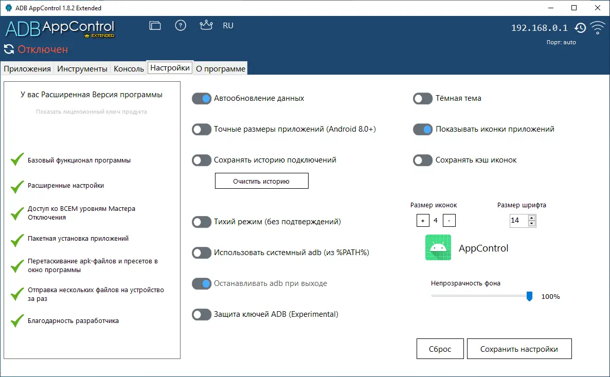This screenshot has height=377, width=610.
Task: Click the Wi-Fi connection icon
Action: click(x=598, y=28)
